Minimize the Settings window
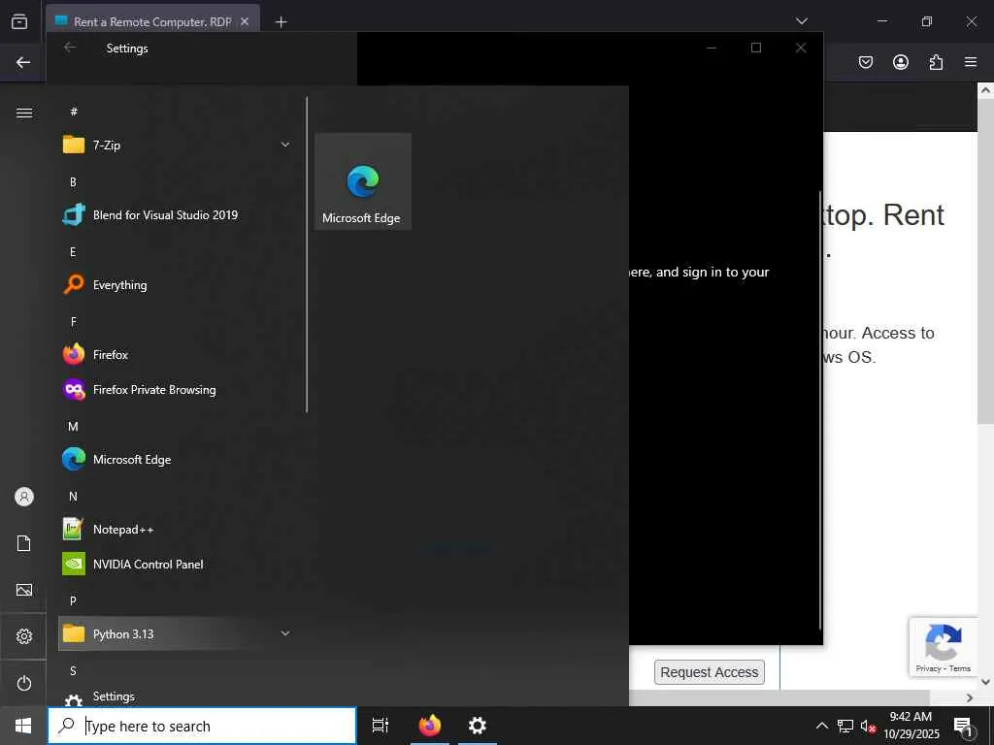This screenshot has width=994, height=745. (712, 48)
